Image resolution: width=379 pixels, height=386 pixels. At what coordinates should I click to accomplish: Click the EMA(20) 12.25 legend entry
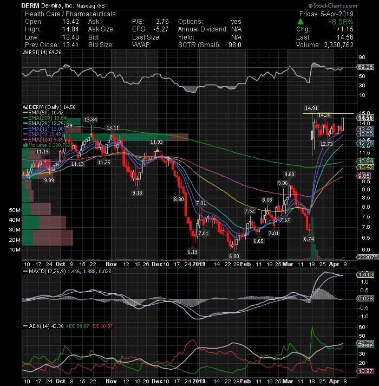click(43, 123)
